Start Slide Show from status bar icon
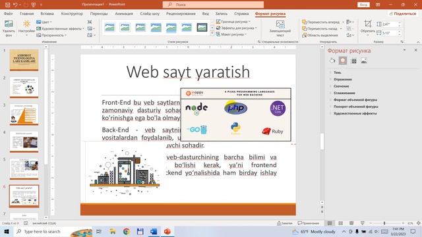Screen dimensions: 422x237 [362, 223]
